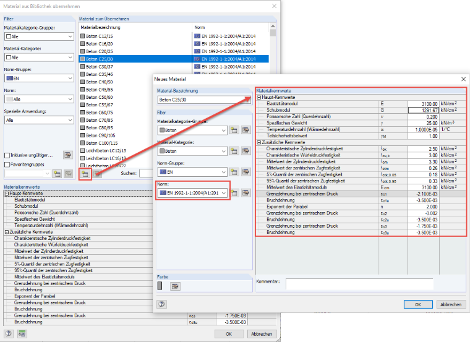The width and height of the screenshot is (470, 342).
Task: Click the units and decimals icon at the bottom left
Action: click(x=22, y=333)
